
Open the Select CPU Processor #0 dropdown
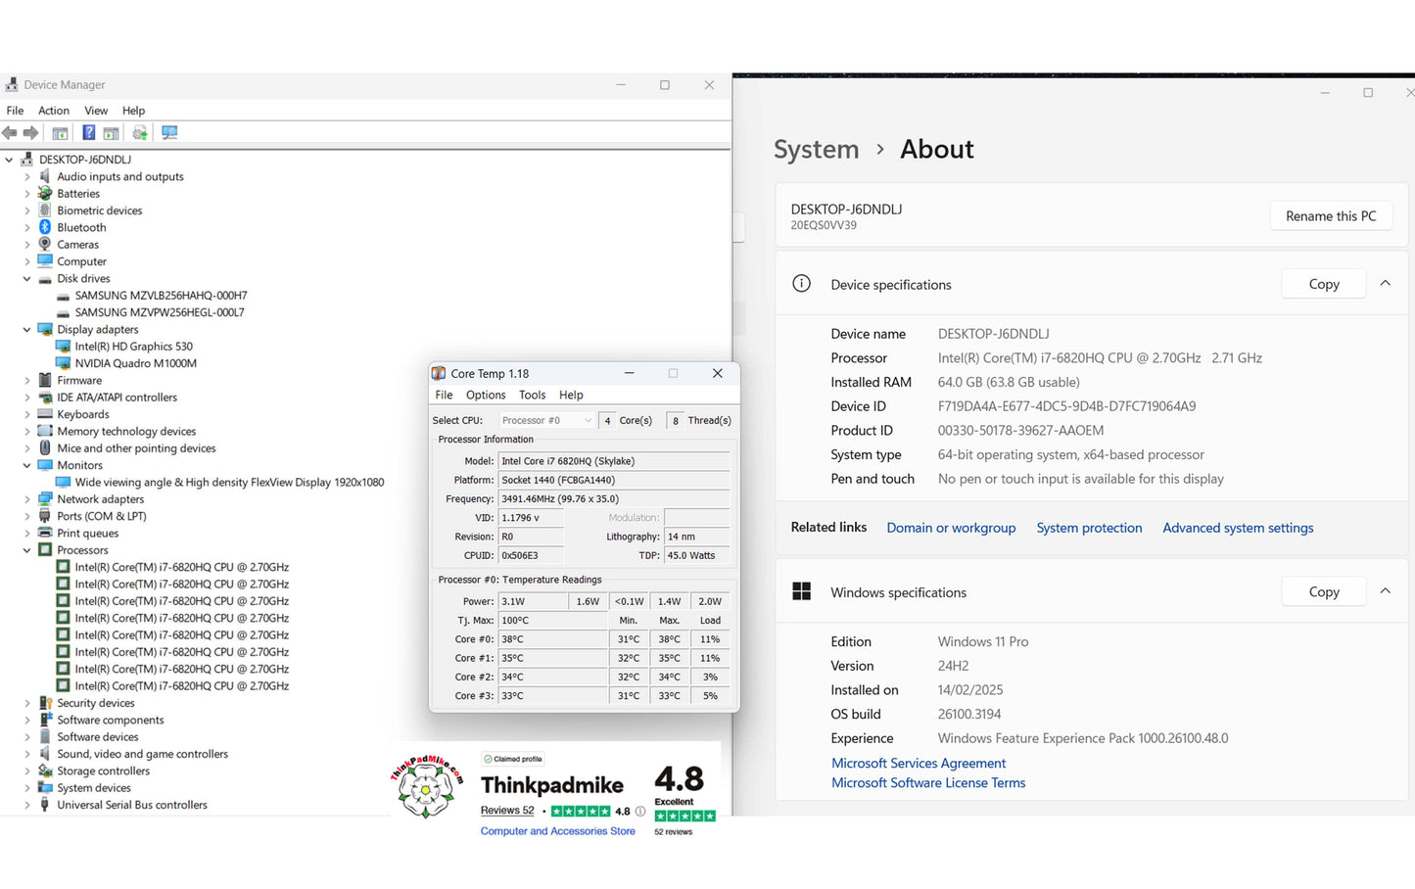point(546,420)
